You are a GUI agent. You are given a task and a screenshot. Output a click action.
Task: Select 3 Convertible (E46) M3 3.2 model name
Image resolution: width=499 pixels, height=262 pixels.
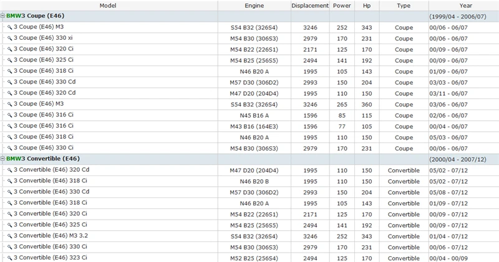click(x=51, y=236)
